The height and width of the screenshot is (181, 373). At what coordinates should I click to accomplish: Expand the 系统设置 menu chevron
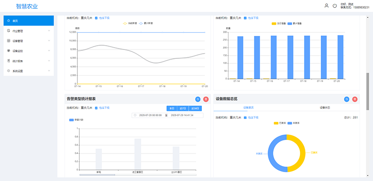(x=49, y=71)
